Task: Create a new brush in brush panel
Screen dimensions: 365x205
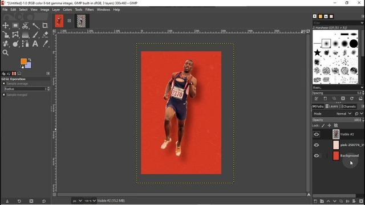Action: click(325, 99)
